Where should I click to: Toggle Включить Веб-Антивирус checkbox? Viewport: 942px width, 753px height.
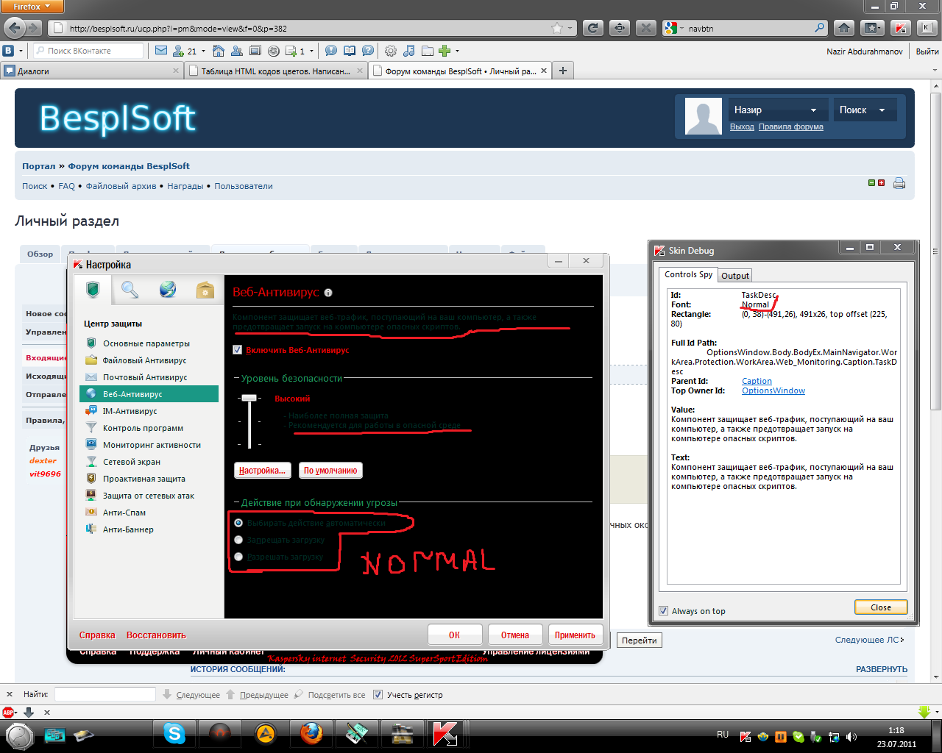coord(237,350)
